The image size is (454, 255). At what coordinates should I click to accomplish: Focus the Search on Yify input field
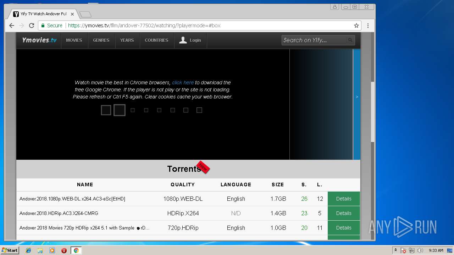pyautogui.click(x=314, y=40)
